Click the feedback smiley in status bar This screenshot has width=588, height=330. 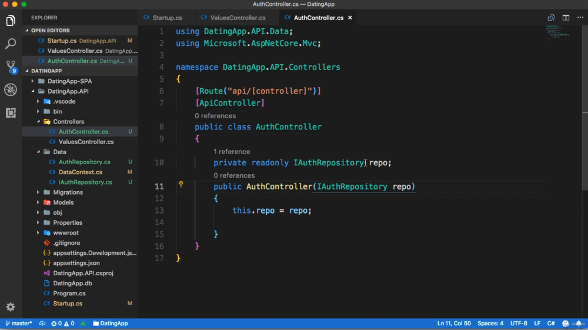pyautogui.click(x=566, y=324)
